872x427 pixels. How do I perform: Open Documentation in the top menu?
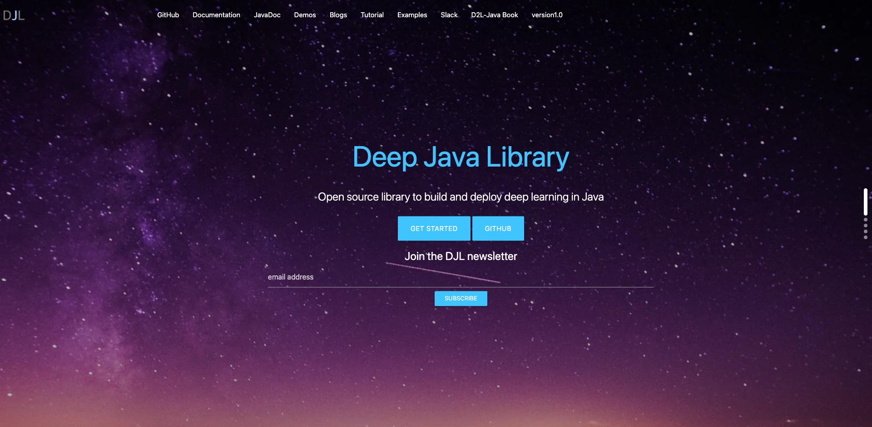[x=216, y=15]
